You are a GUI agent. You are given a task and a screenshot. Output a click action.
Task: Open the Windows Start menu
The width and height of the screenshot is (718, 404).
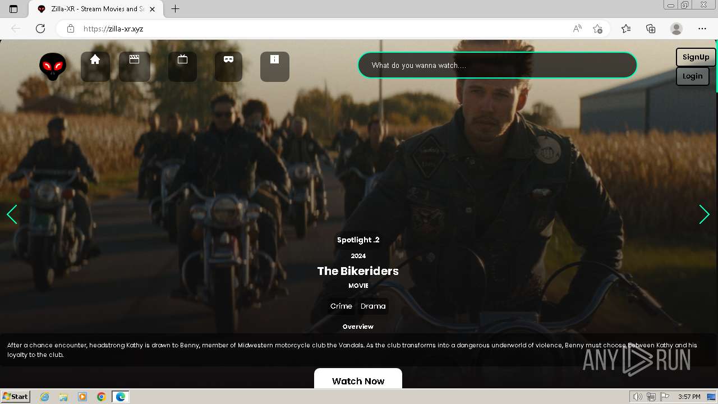tap(16, 397)
